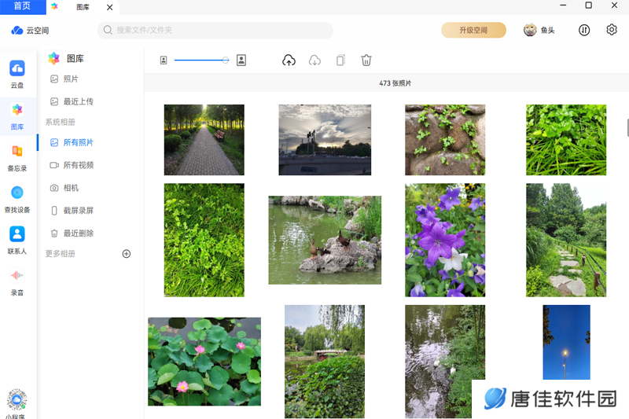Open the 云盘 cloud drive sidebar icon
This screenshot has height=419, width=629.
[x=17, y=68]
